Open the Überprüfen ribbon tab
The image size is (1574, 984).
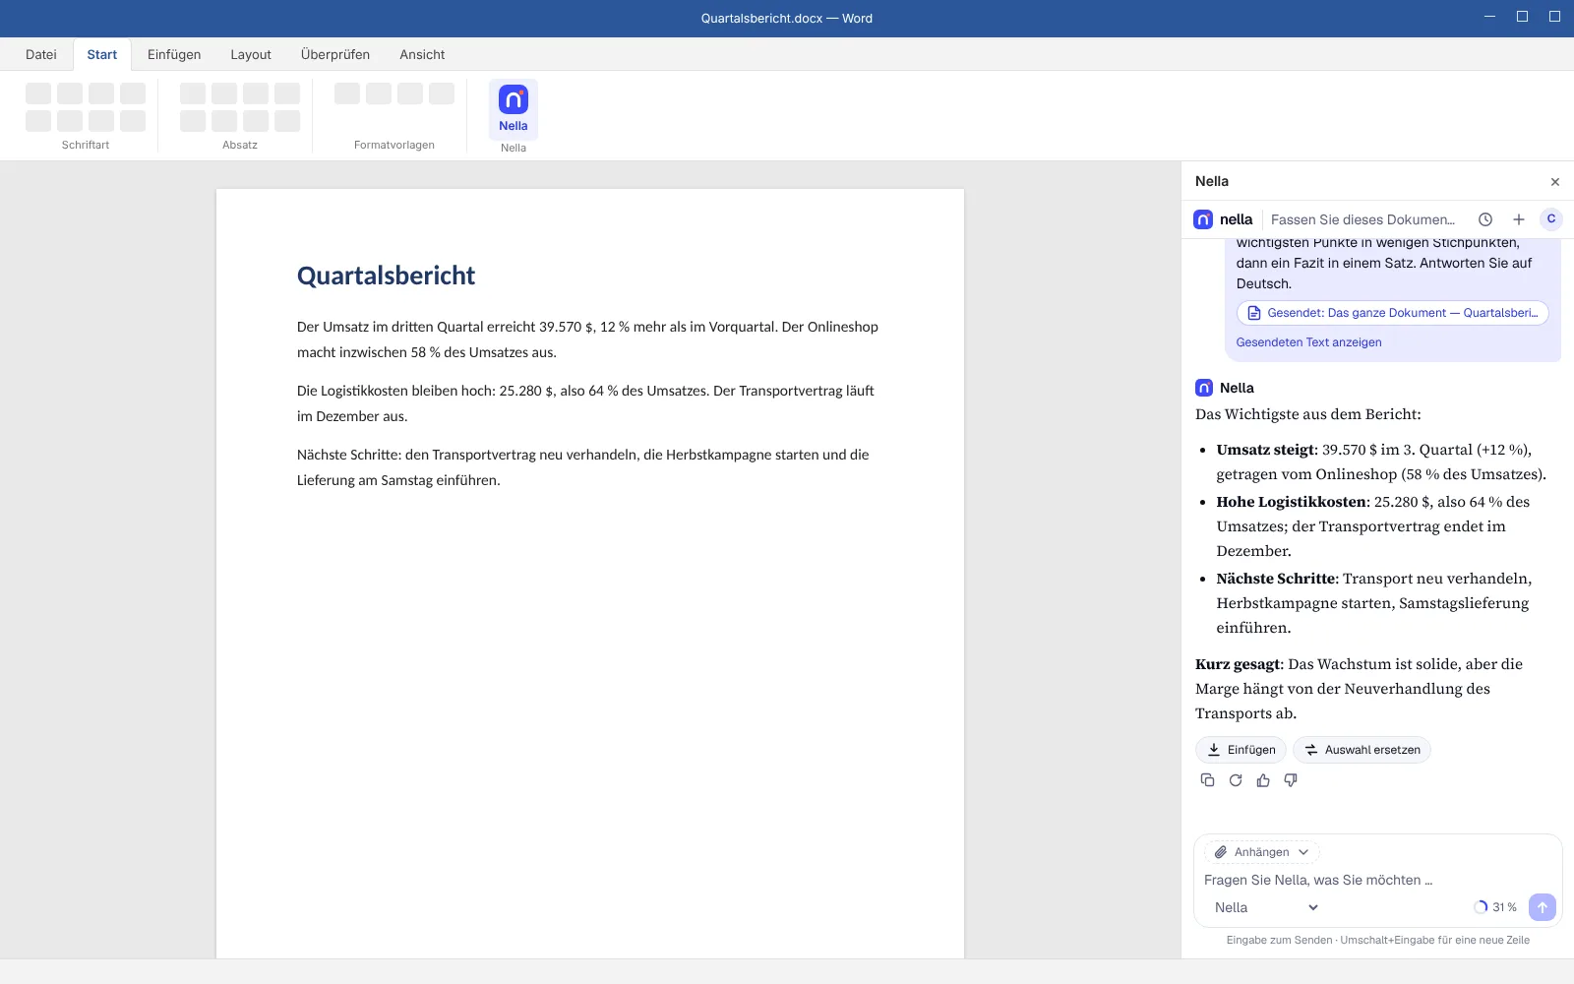click(335, 54)
